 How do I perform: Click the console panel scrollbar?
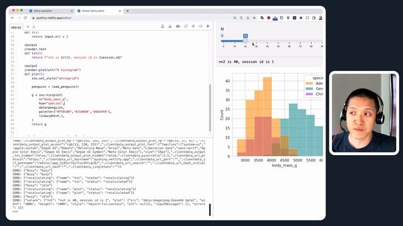pos(210,210)
